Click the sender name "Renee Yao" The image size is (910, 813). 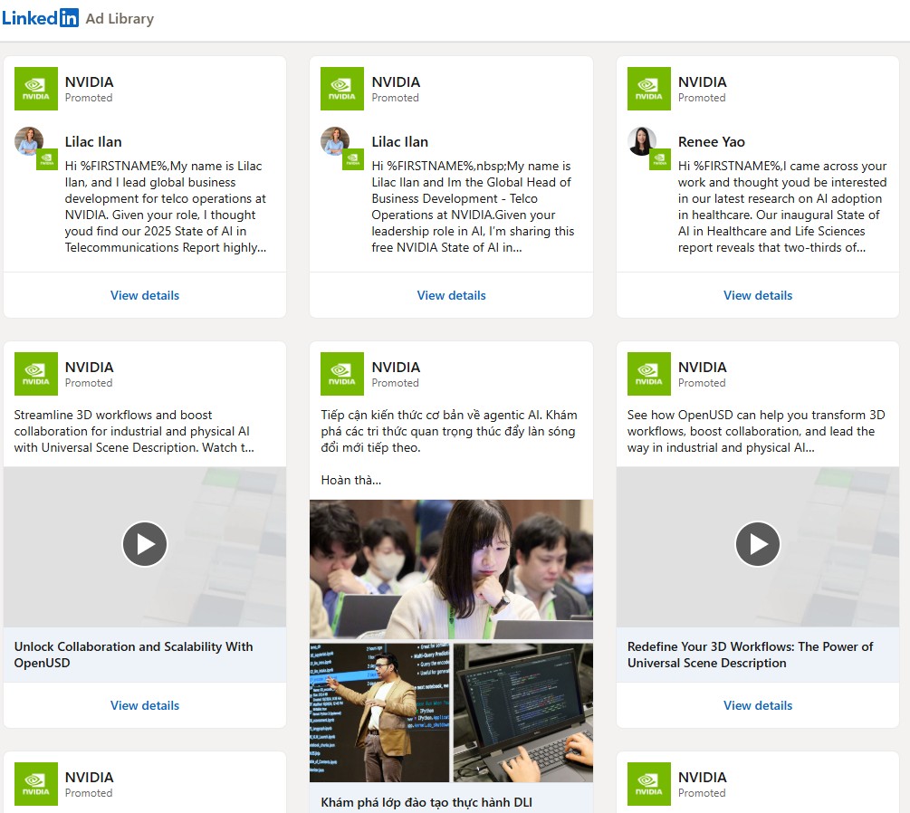(x=712, y=141)
